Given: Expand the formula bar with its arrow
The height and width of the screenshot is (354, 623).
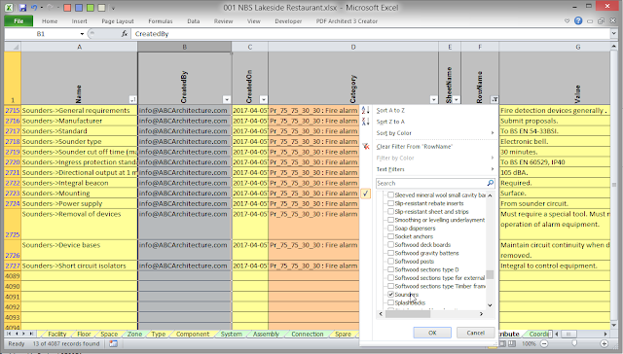Looking at the screenshot, I should click(614, 34).
